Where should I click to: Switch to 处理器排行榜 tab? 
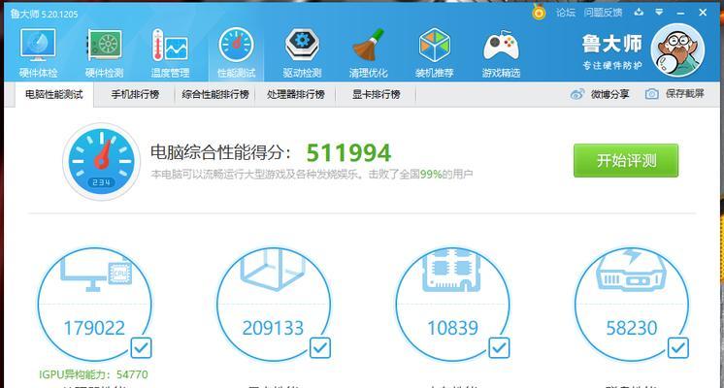click(x=295, y=95)
